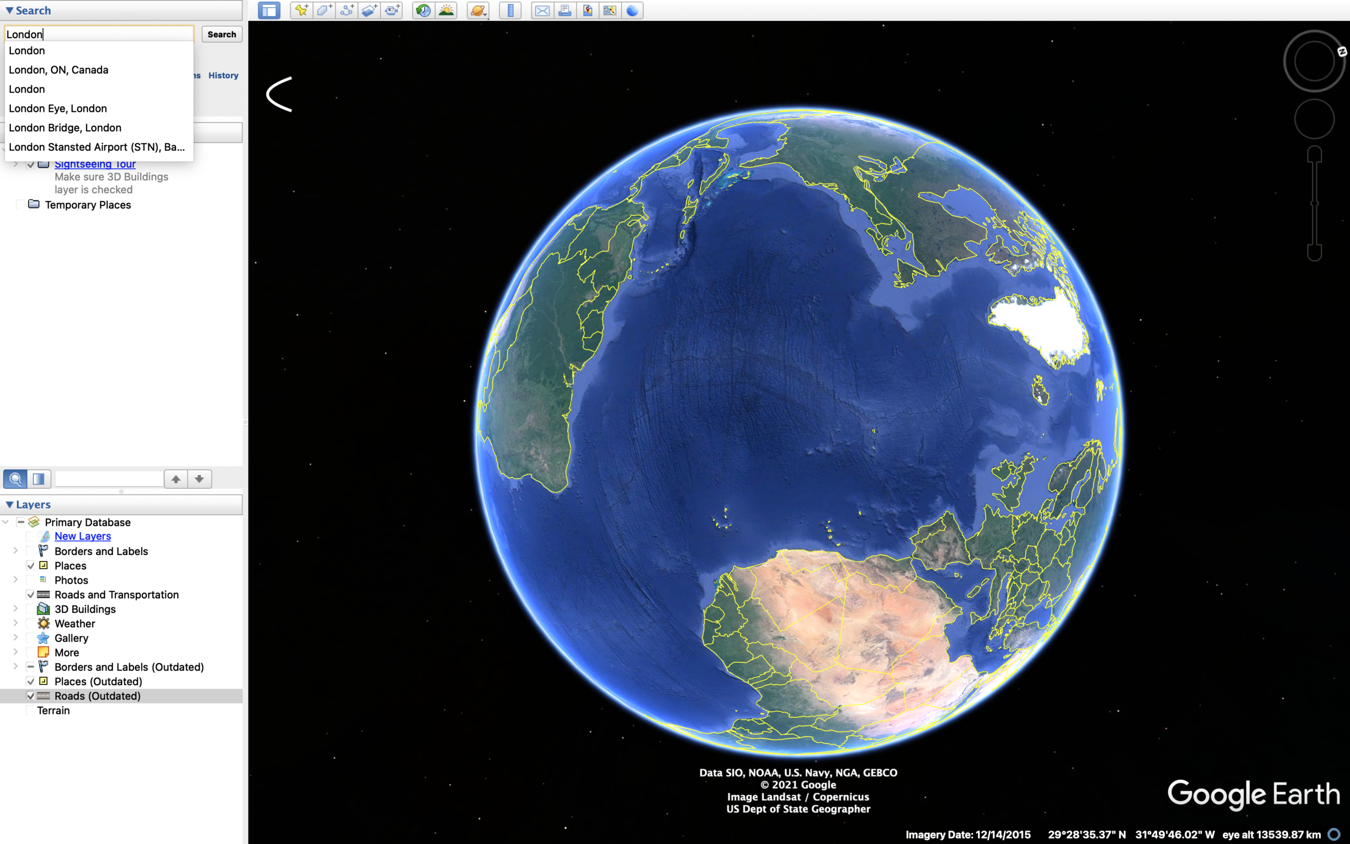Expand the Weather layer
The width and height of the screenshot is (1350, 844).
click(x=16, y=624)
